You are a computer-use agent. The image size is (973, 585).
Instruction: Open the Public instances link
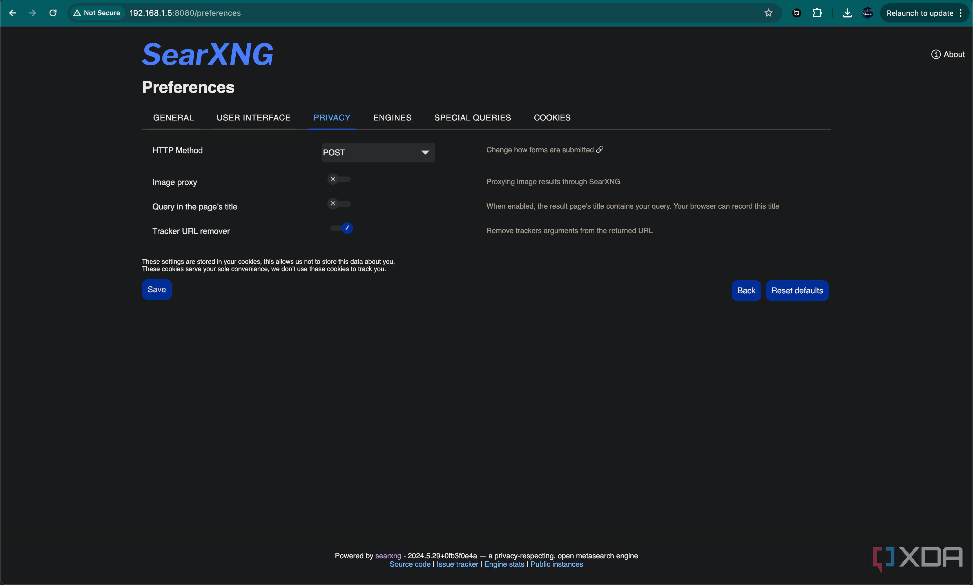[556, 564]
